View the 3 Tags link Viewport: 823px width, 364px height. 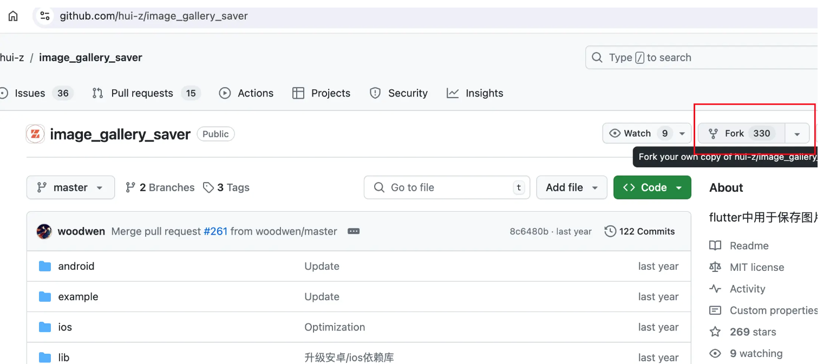tap(226, 187)
